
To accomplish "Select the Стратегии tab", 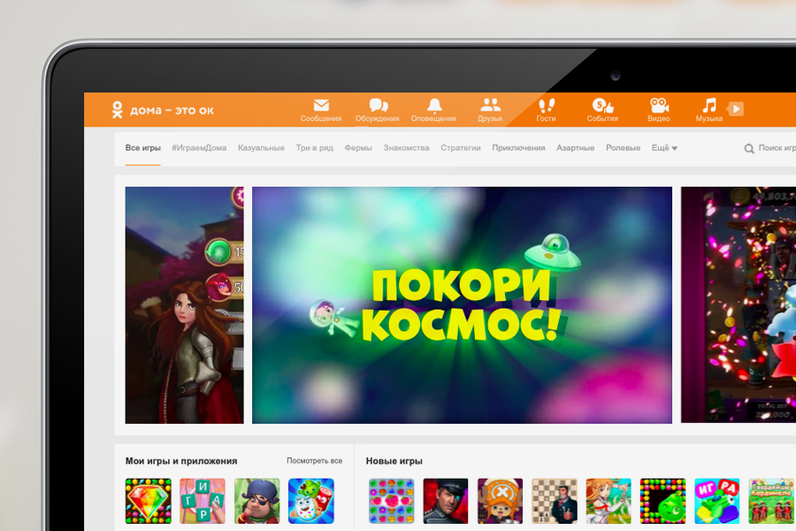I will (x=461, y=148).
